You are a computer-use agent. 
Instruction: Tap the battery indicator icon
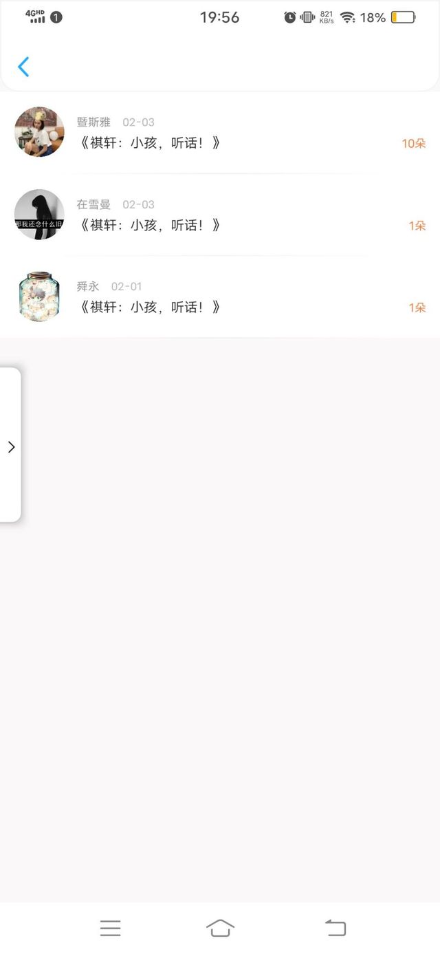tap(404, 17)
